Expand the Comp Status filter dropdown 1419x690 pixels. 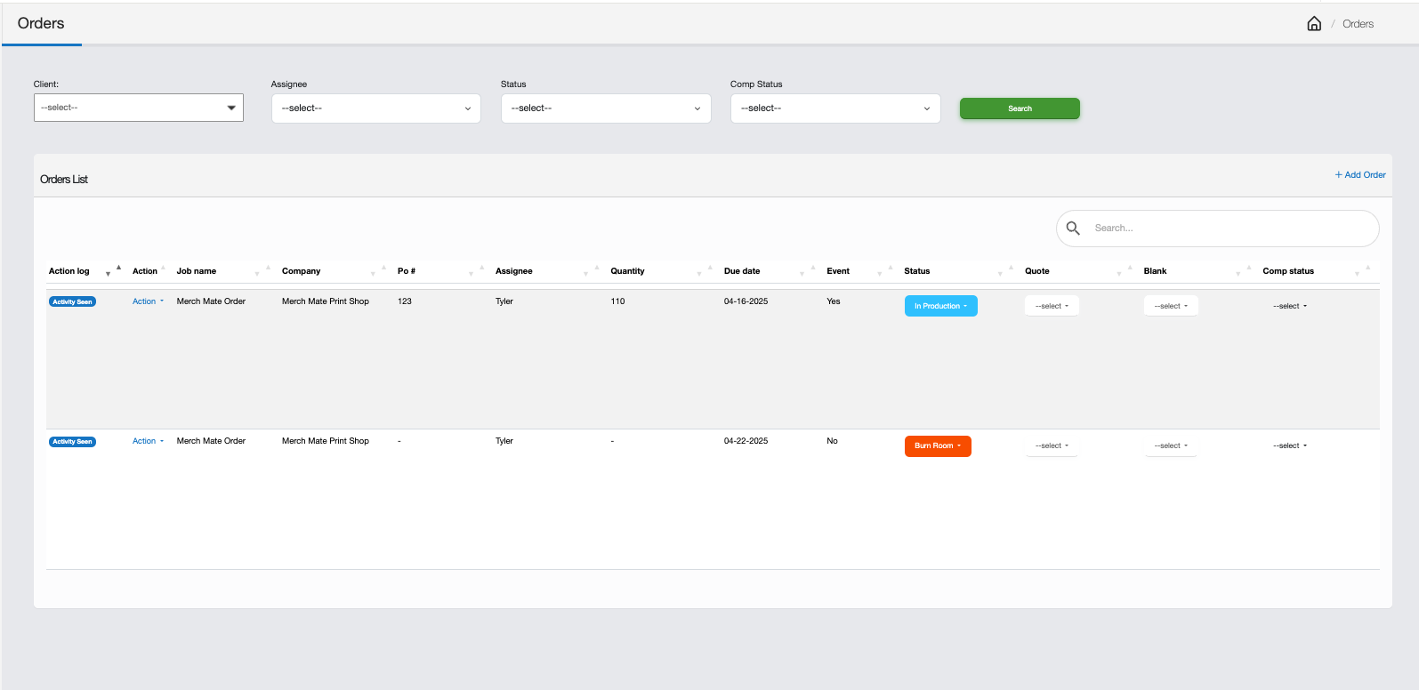(834, 108)
